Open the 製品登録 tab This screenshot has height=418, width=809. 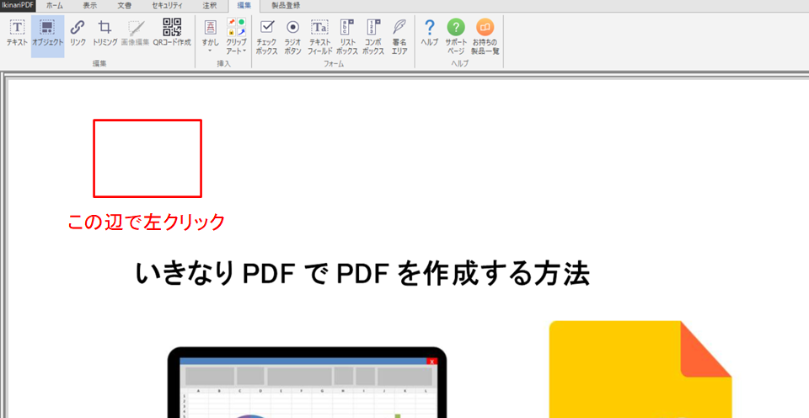pyautogui.click(x=286, y=6)
